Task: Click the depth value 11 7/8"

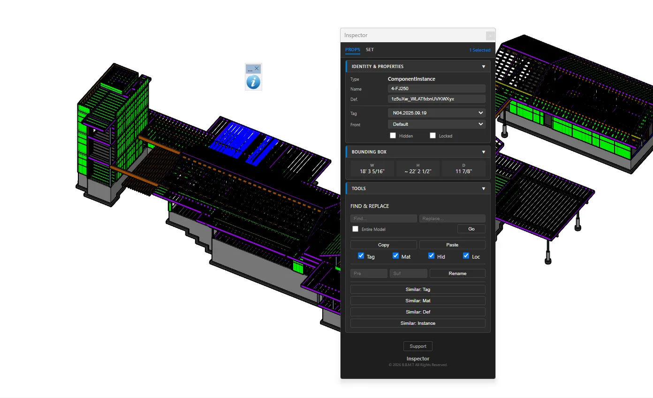Action: [463, 172]
